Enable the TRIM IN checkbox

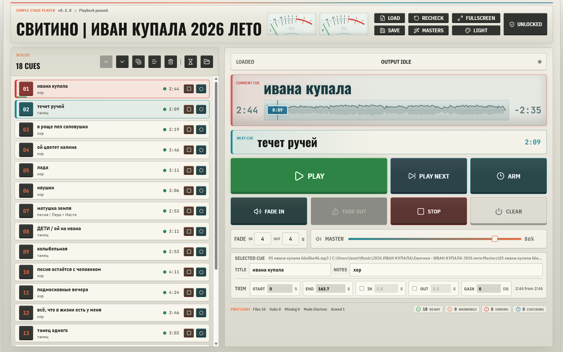[362, 288]
